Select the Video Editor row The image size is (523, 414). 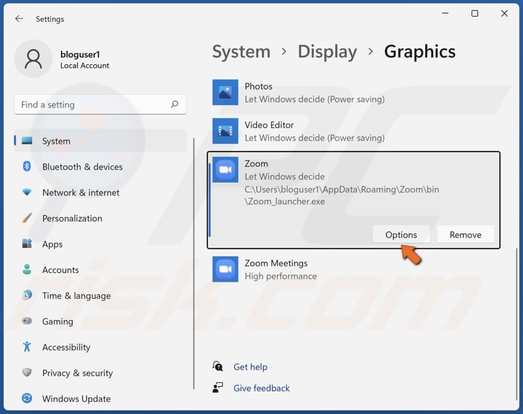(354, 130)
